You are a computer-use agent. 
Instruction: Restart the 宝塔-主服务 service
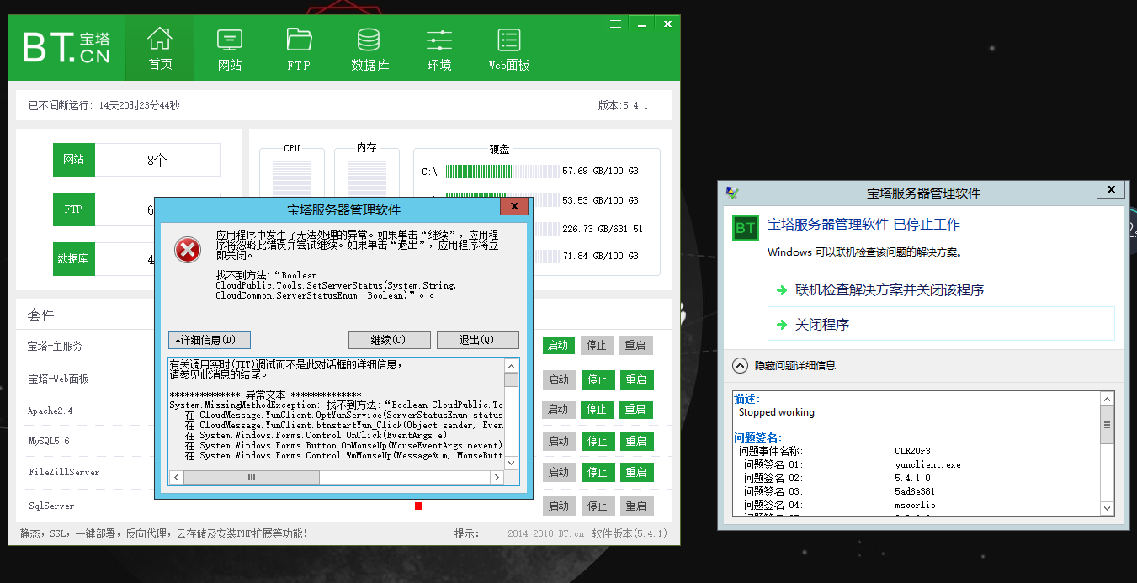tap(636, 346)
